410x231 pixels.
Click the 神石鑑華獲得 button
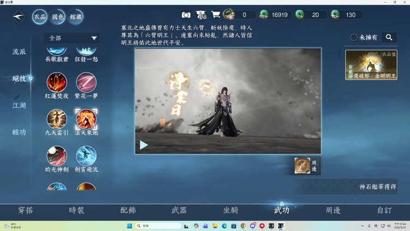(x=377, y=187)
